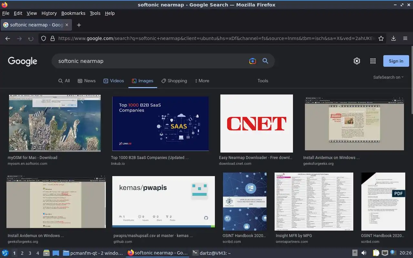Screen dimensions: 413x258
Task: Click the show desktop taskbar icon
Action: coord(56,253)
